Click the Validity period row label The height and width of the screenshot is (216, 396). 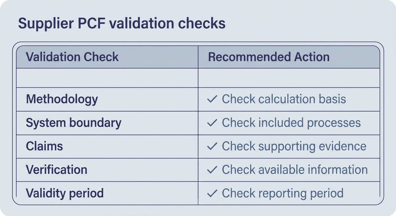(65, 193)
